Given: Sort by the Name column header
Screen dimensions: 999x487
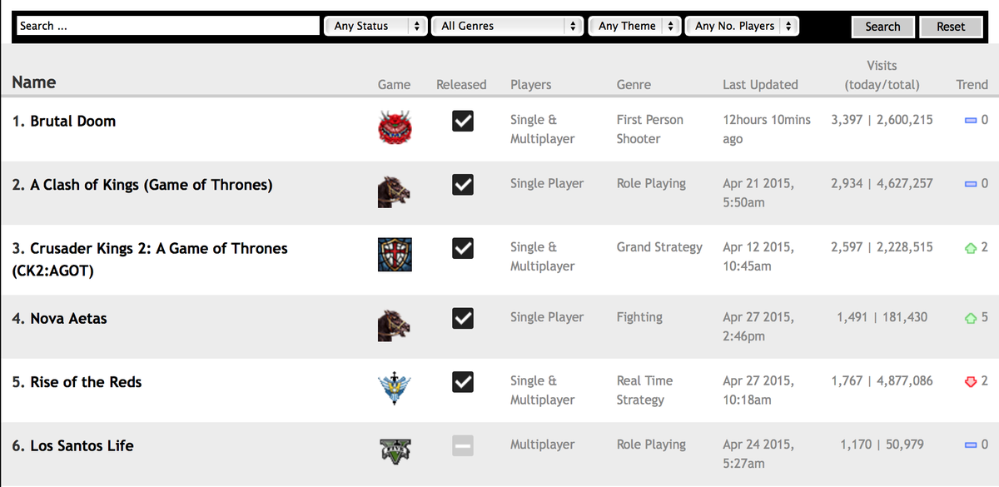Looking at the screenshot, I should click(x=34, y=82).
